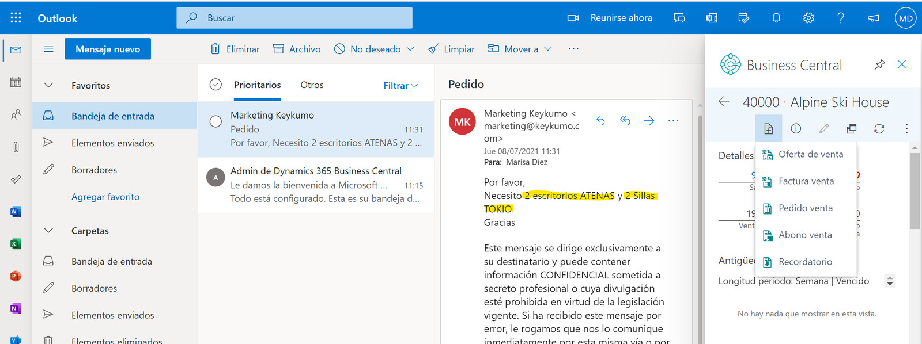
Task: Open toolbar overflow more options
Action: click(x=573, y=49)
